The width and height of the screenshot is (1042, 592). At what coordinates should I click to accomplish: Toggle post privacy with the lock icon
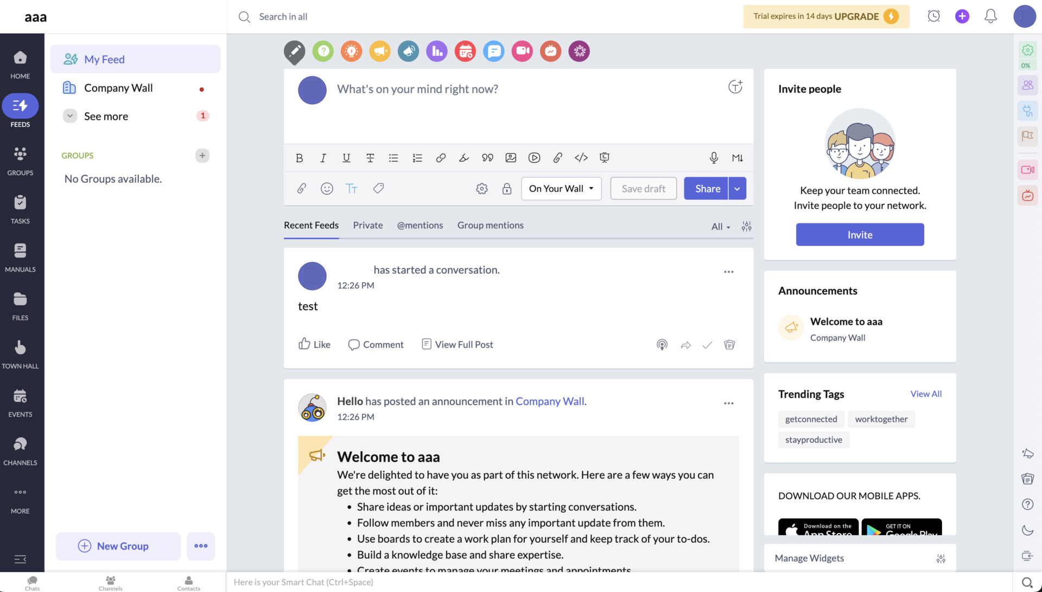click(507, 189)
